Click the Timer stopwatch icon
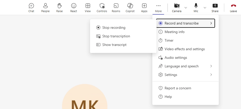This screenshot has width=241, height=109. [161, 40]
